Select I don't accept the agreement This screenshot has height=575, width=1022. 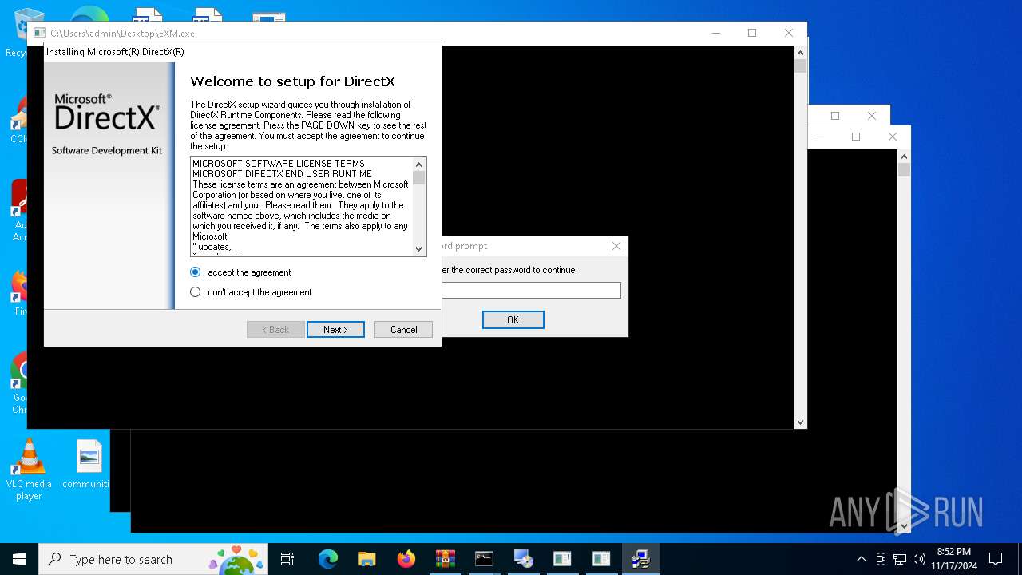coord(251,292)
